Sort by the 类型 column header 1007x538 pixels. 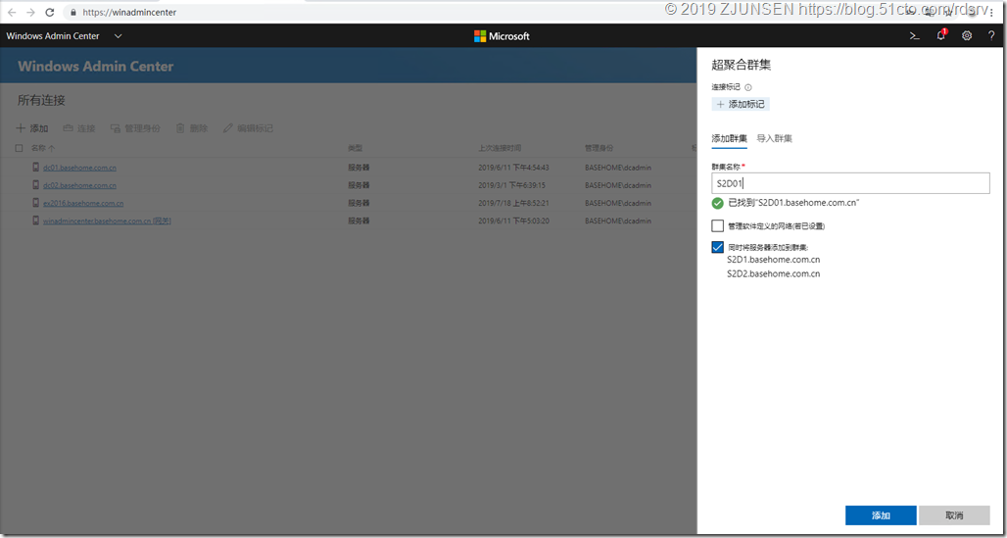tap(356, 148)
